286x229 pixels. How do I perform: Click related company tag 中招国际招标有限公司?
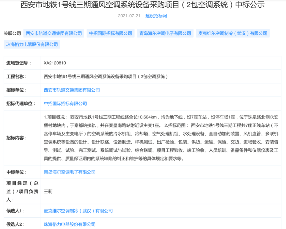(x=110, y=33)
